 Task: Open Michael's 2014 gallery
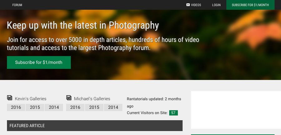click(x=113, y=107)
